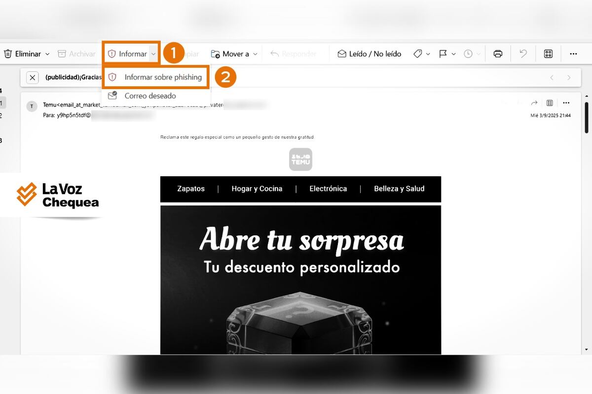Open the Informar dropdown chevron
The height and width of the screenshot is (394, 592).
pyautogui.click(x=154, y=54)
